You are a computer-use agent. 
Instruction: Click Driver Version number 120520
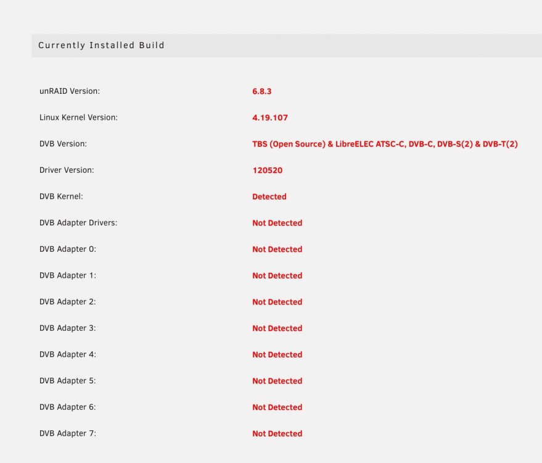267,170
